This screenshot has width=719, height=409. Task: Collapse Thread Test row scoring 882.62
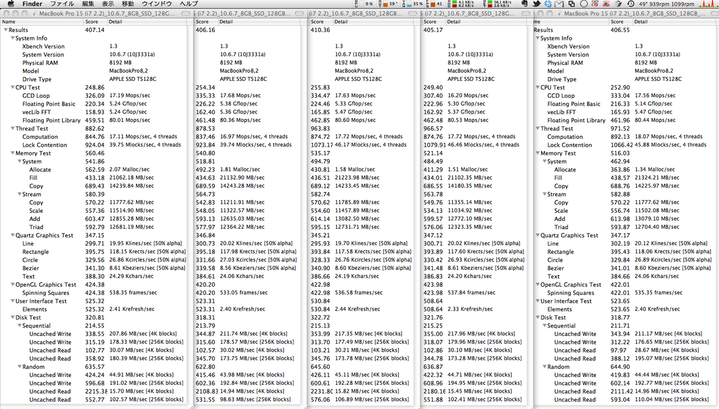pyautogui.click(x=12, y=129)
